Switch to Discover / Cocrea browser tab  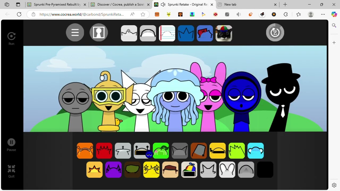coord(121,5)
